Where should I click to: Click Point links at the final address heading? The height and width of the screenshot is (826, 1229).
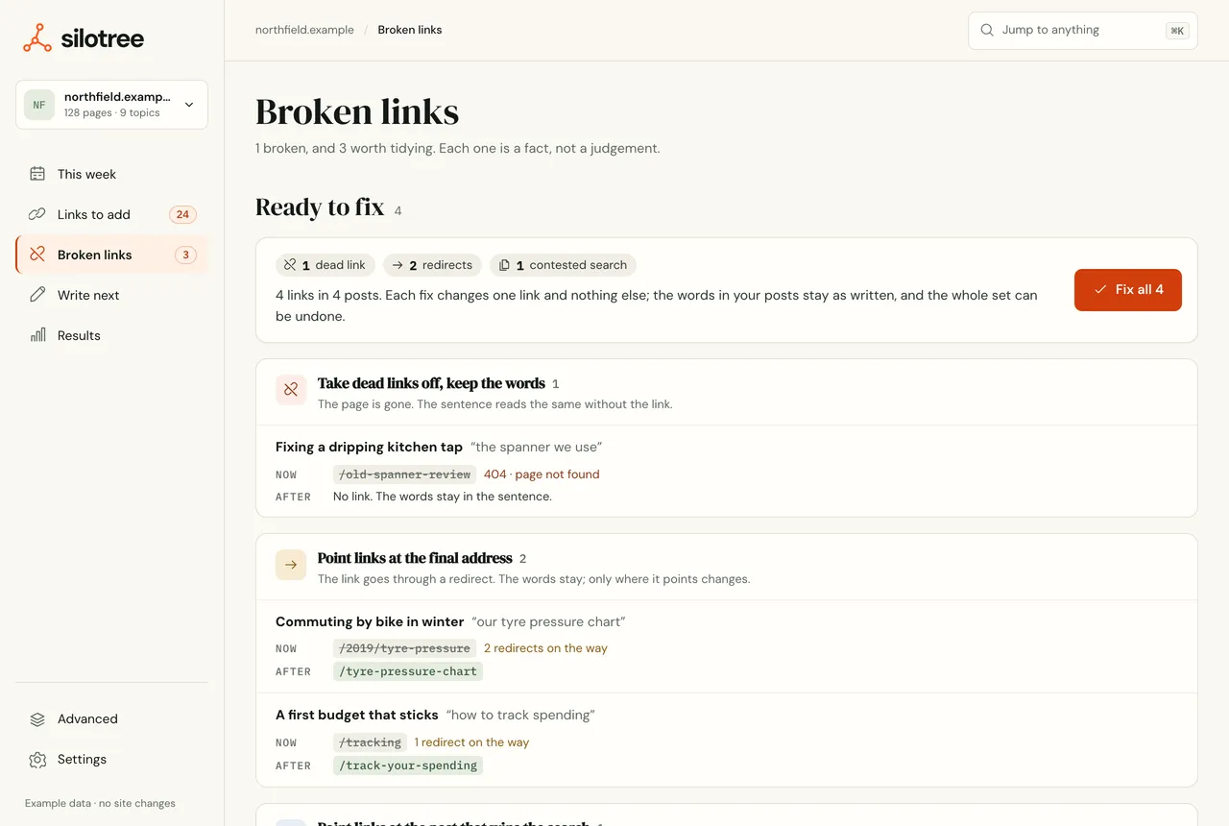(415, 558)
